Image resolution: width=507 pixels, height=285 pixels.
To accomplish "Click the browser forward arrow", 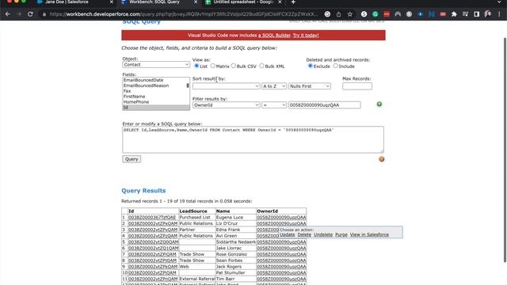I will point(19,14).
